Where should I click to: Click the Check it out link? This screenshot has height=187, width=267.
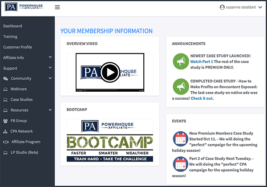point(202,98)
